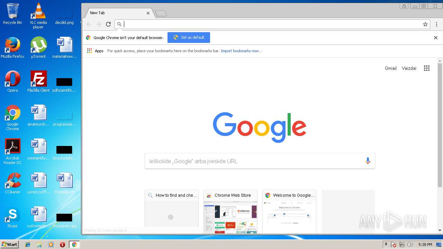
Task: Open the Apps grid shortcut in bookmarks bar
Action: 95,51
